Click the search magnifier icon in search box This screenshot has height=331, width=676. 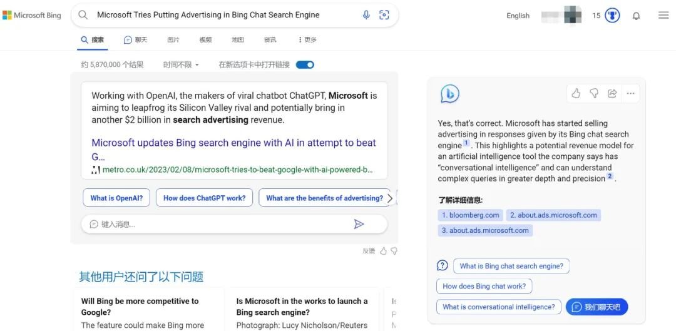pos(83,15)
